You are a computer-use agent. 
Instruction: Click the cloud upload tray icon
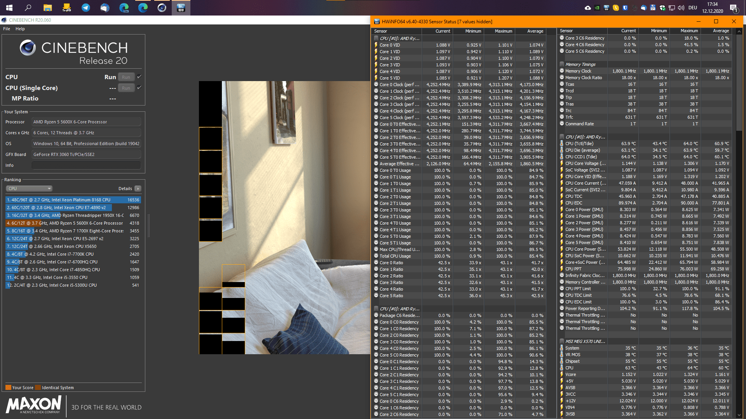(x=587, y=8)
